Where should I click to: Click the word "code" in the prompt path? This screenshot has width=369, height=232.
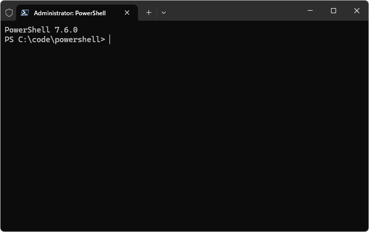[41, 40]
